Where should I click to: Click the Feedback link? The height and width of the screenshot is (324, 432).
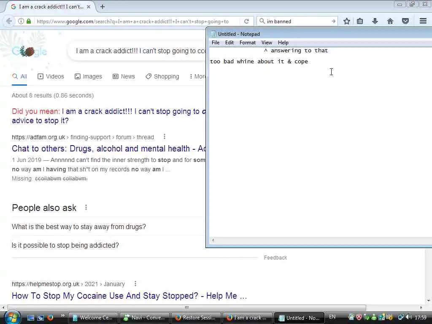(275, 258)
